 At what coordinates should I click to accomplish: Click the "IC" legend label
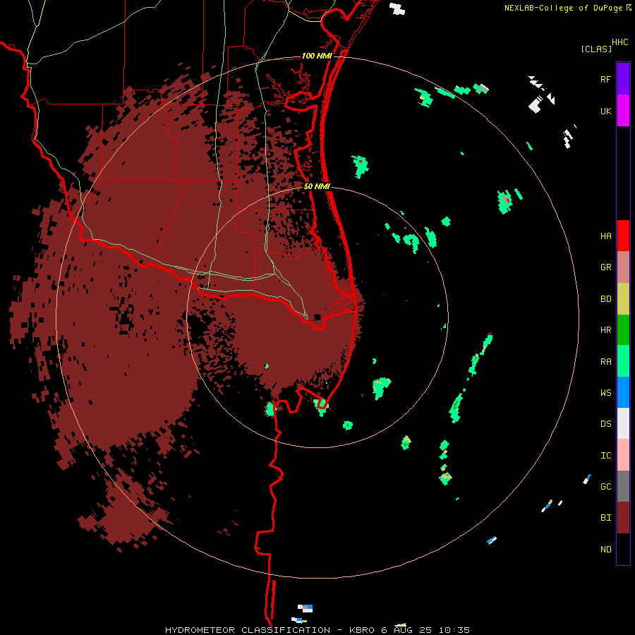[605, 456]
